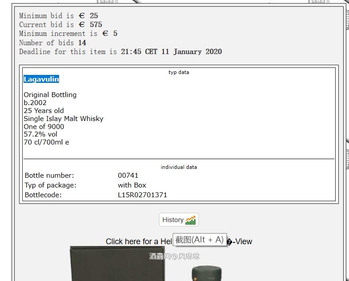
Task: Click the 'Single Islay Malt Whisky' line
Action: (63, 119)
